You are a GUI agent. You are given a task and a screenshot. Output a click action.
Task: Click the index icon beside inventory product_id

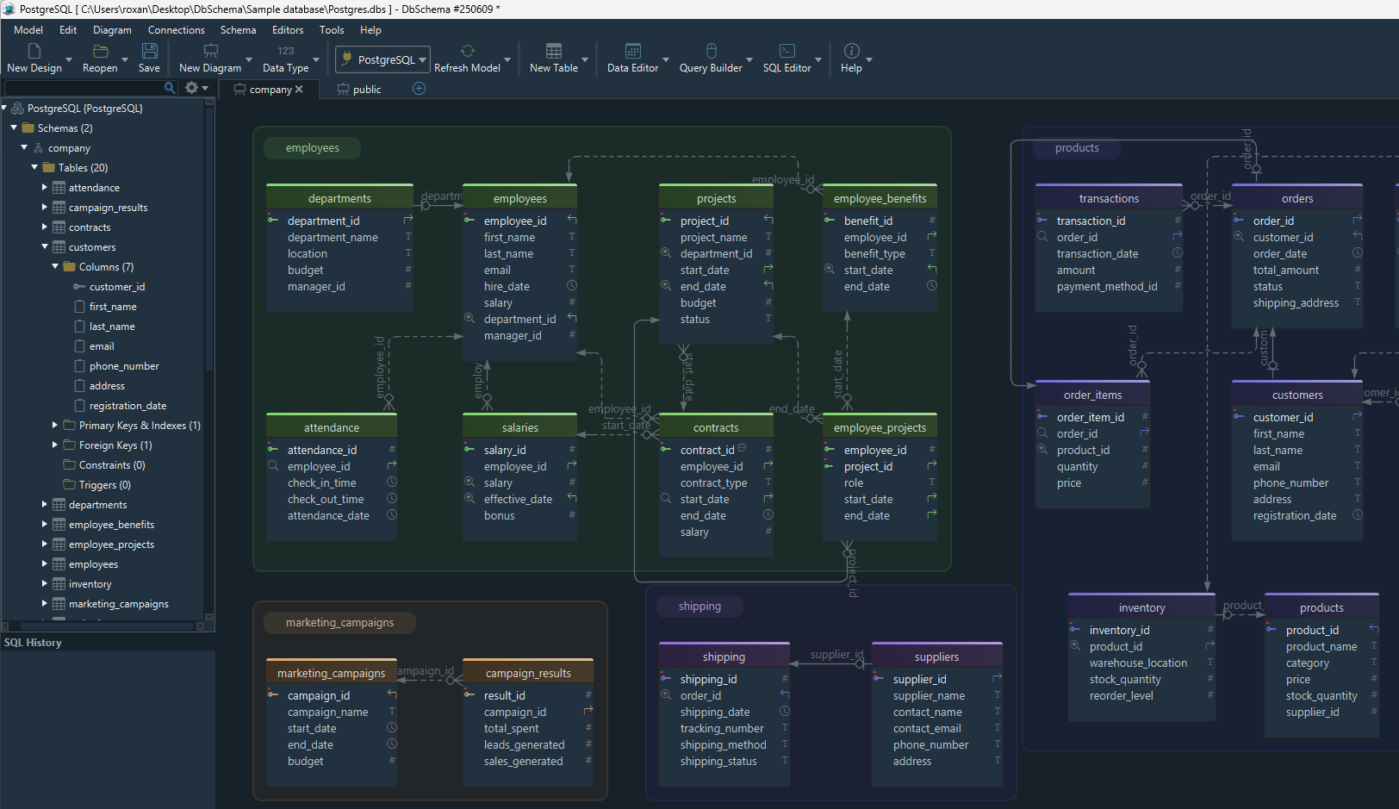click(x=1075, y=646)
